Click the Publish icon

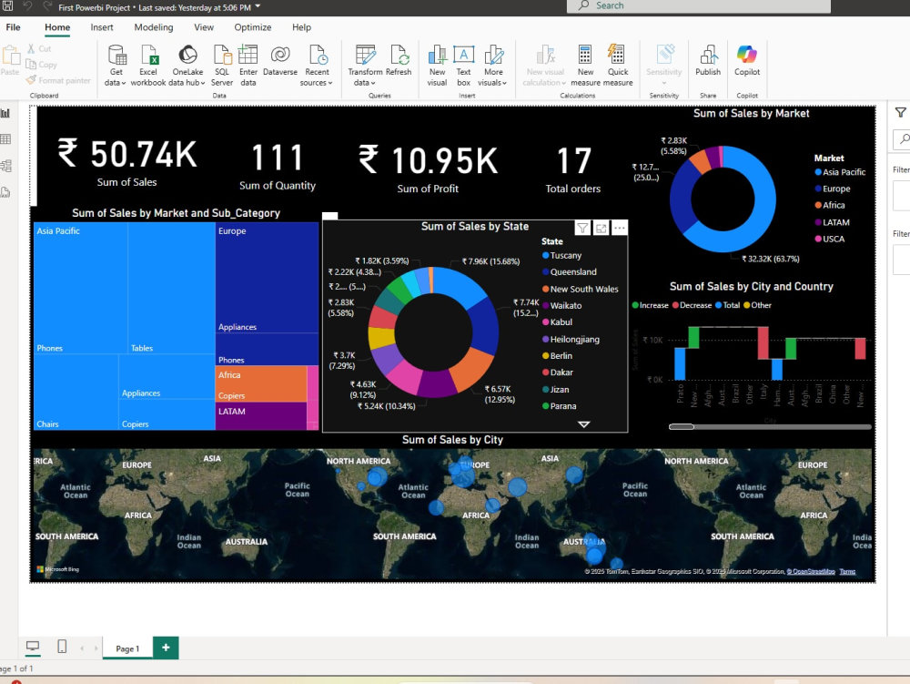coord(708,56)
